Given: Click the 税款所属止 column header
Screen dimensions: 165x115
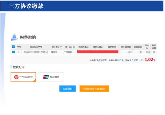Looking at the screenshot, I should 98,47.
